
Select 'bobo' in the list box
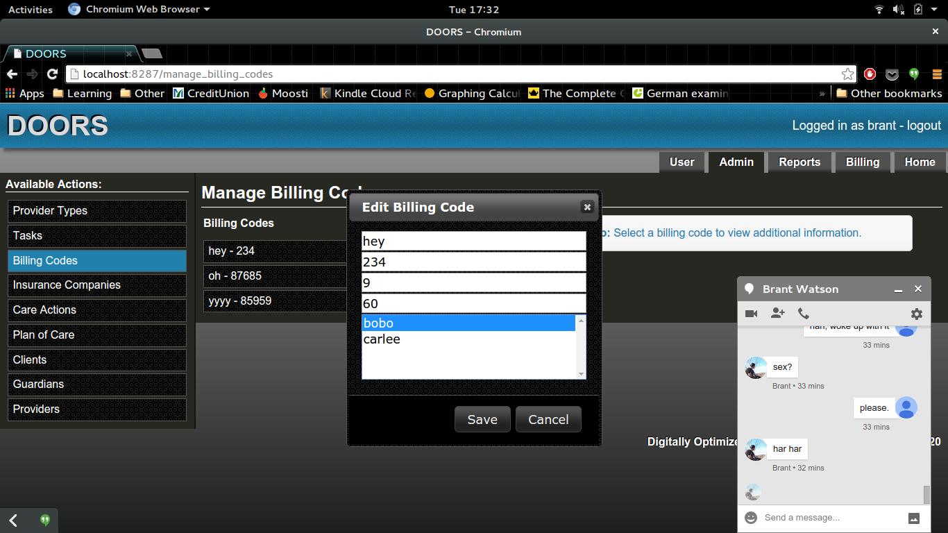pos(468,323)
